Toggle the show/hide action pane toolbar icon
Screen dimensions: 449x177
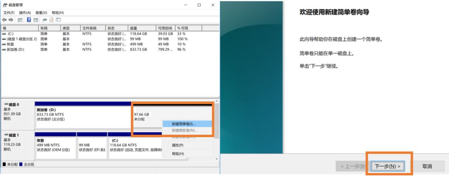(35, 20)
